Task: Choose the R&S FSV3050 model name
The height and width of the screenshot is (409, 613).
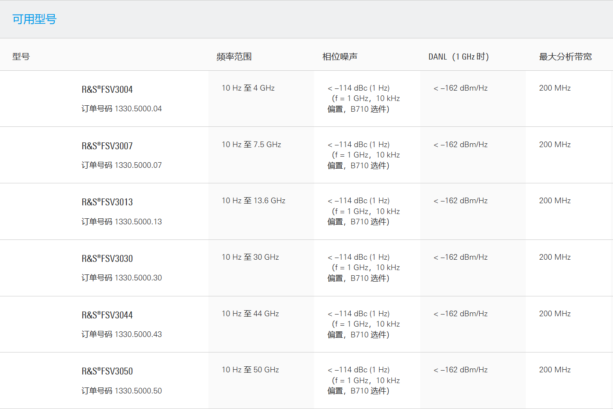Action: pyautogui.click(x=107, y=371)
